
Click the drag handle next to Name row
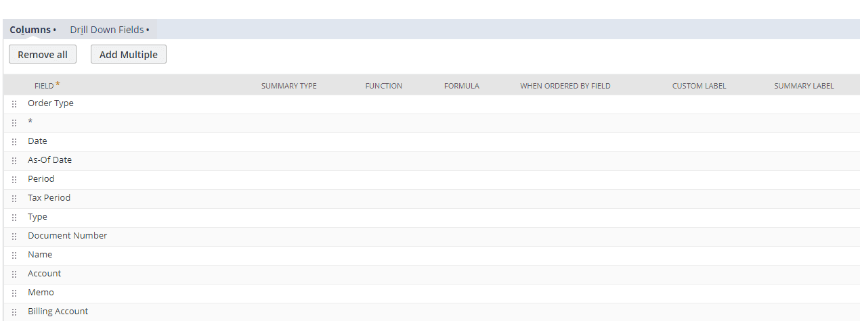(14, 255)
